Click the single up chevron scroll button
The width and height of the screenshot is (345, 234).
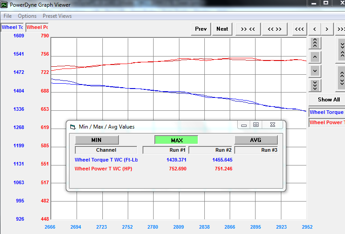(x=315, y=57)
